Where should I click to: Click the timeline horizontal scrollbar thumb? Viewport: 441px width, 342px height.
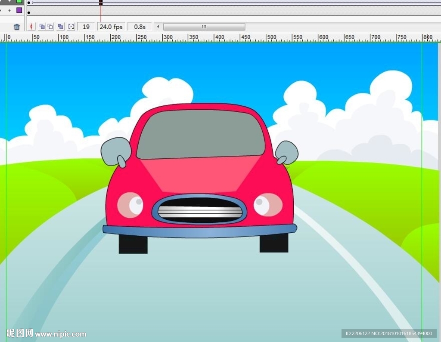coord(204,27)
